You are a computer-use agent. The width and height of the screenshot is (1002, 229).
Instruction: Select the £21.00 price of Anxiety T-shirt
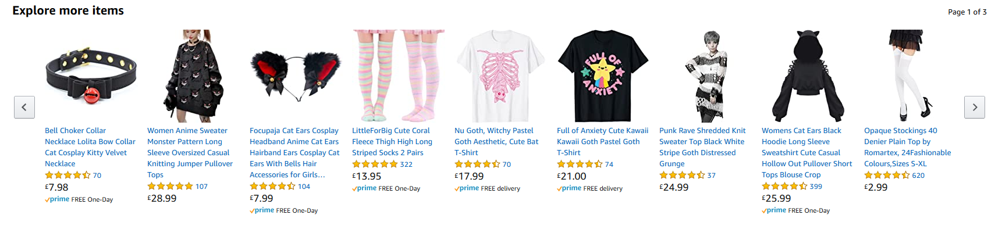pyautogui.click(x=571, y=176)
